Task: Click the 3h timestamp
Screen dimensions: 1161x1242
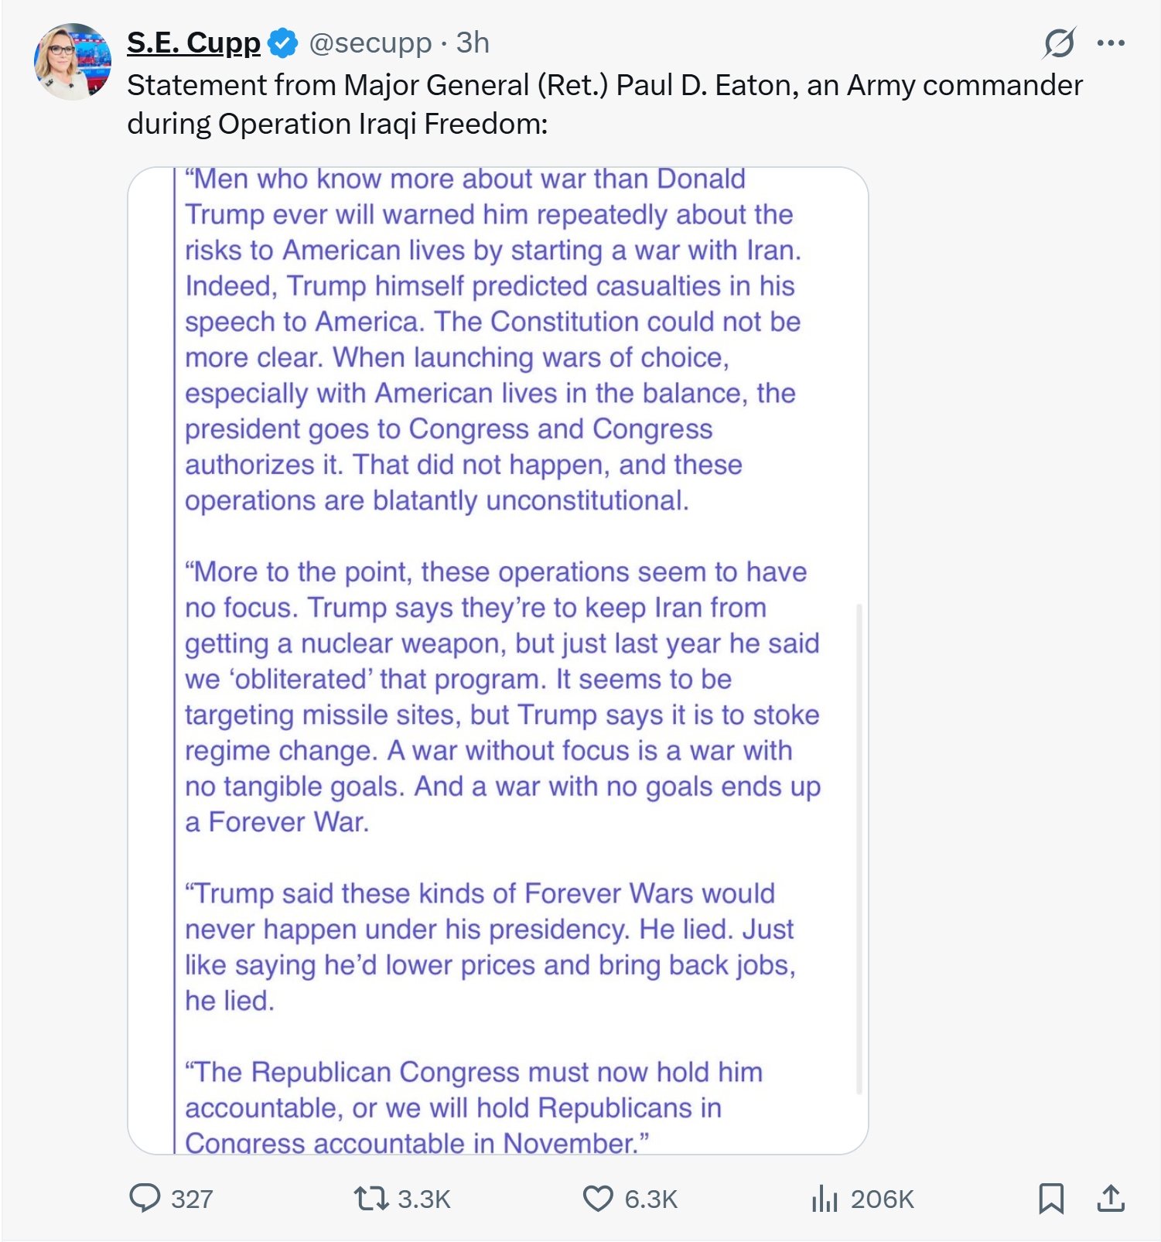Action: point(473,43)
